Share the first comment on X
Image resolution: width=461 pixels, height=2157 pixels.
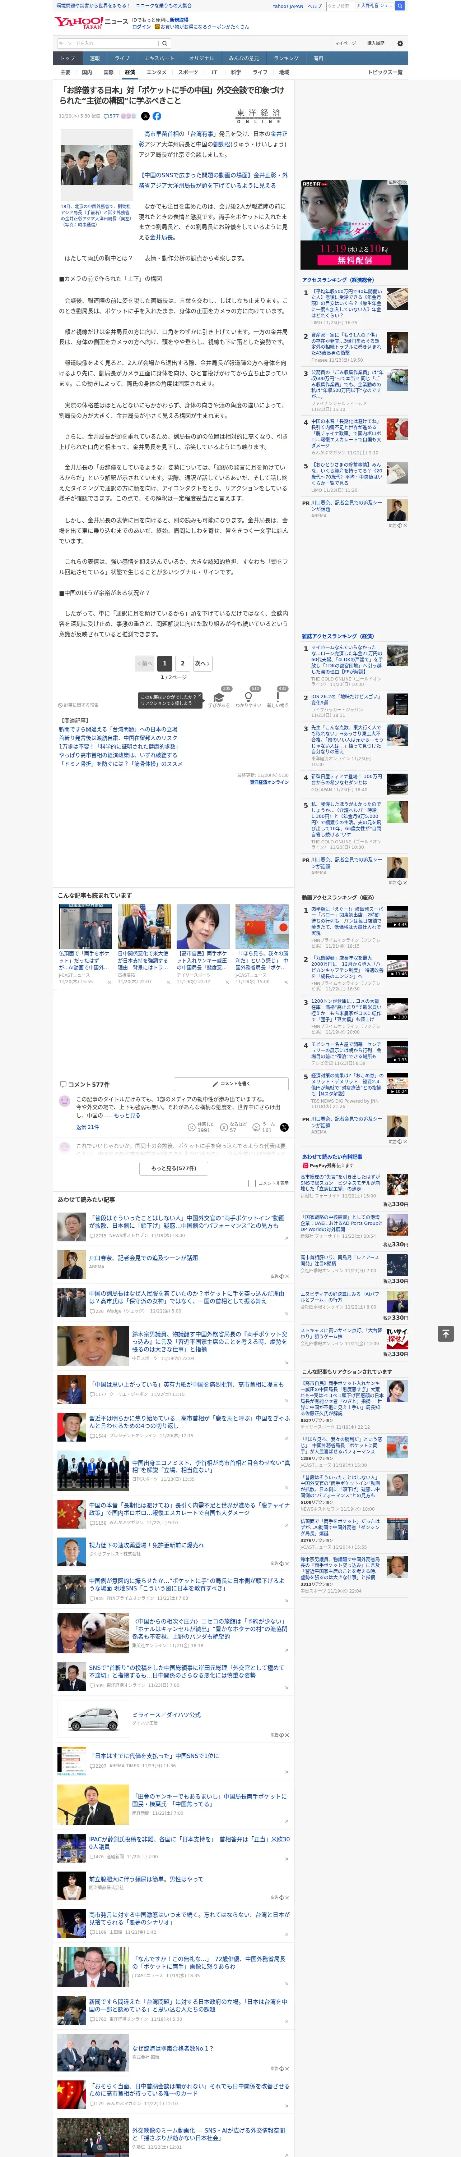[x=284, y=1127]
